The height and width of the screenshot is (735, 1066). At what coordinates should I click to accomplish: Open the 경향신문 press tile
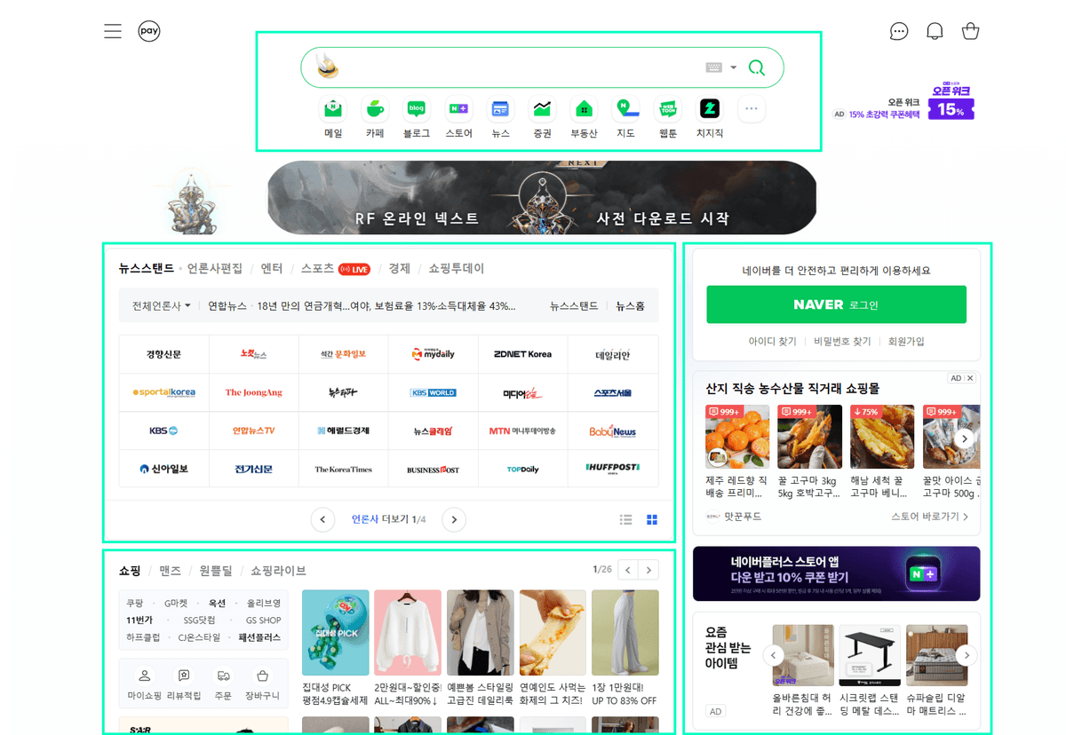[x=163, y=354]
